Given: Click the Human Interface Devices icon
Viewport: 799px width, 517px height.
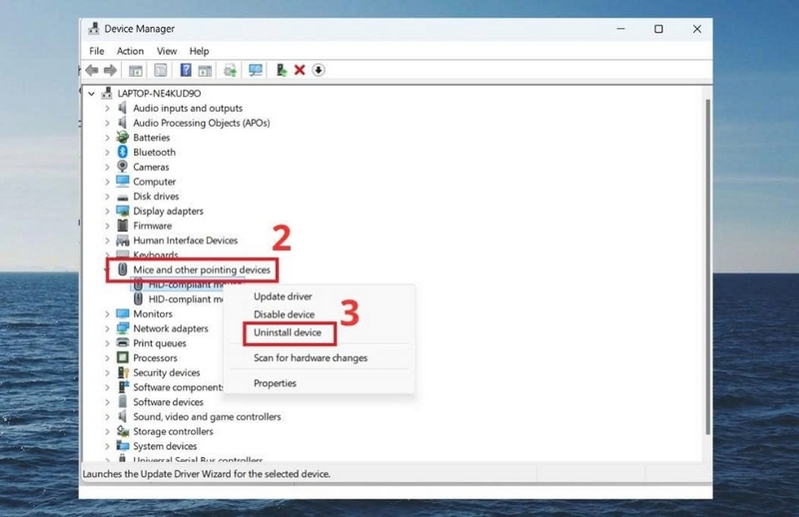Looking at the screenshot, I should 122,241.
